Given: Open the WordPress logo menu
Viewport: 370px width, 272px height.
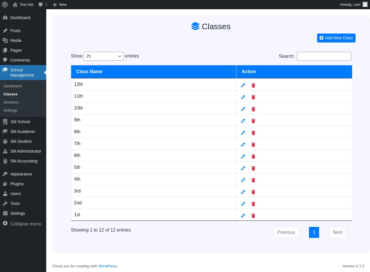Looking at the screenshot, I should [5, 4].
